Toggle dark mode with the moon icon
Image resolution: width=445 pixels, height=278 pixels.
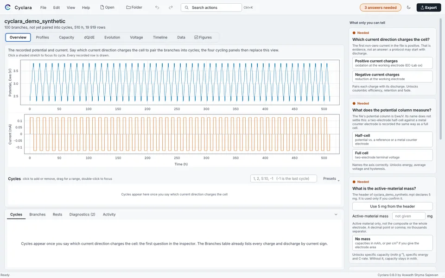[409, 7]
